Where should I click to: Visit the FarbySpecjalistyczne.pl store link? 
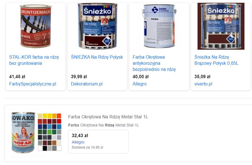pyautogui.click(x=33, y=84)
